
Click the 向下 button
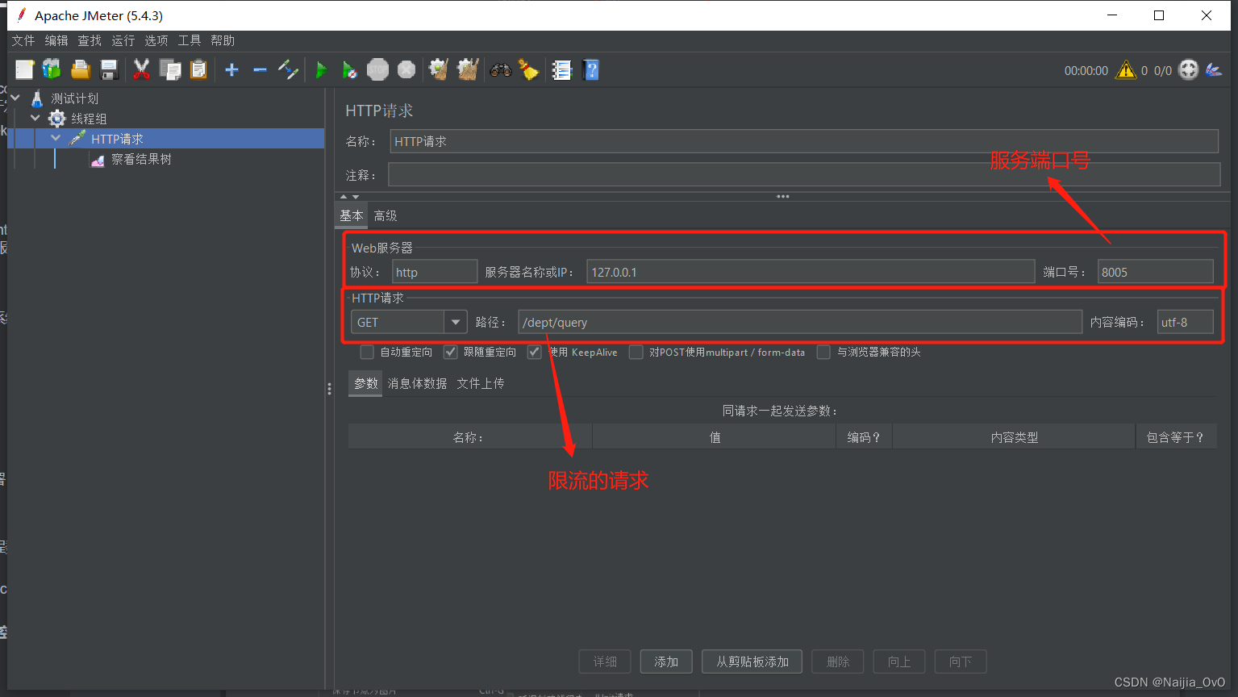961,662
